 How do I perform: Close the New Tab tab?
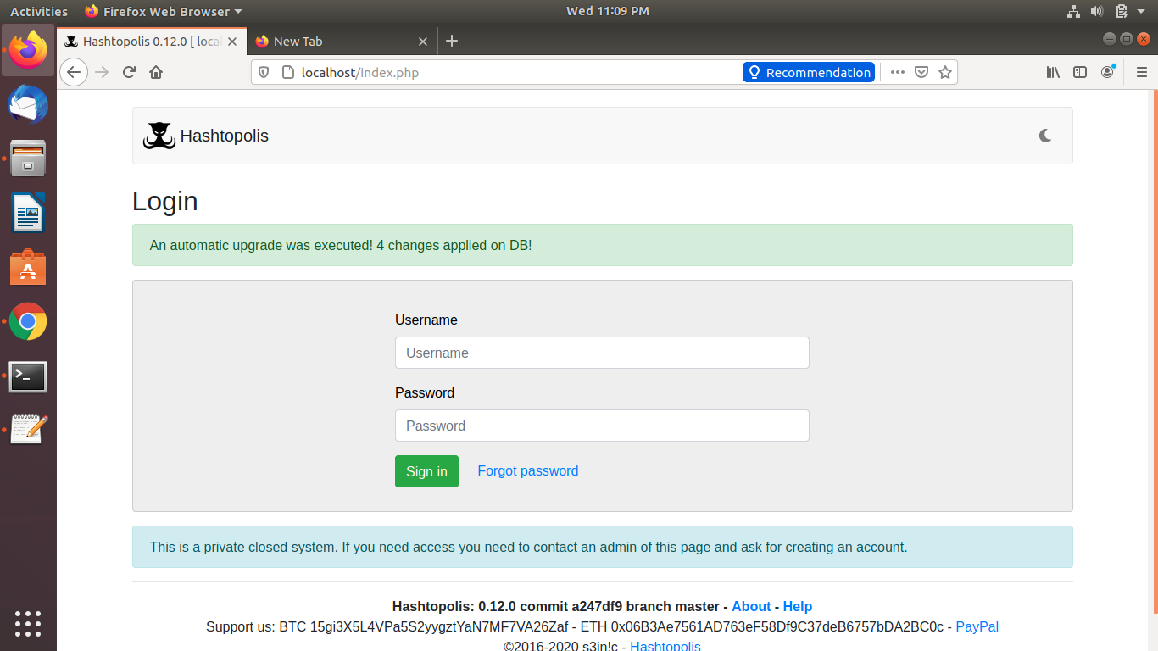click(x=424, y=41)
